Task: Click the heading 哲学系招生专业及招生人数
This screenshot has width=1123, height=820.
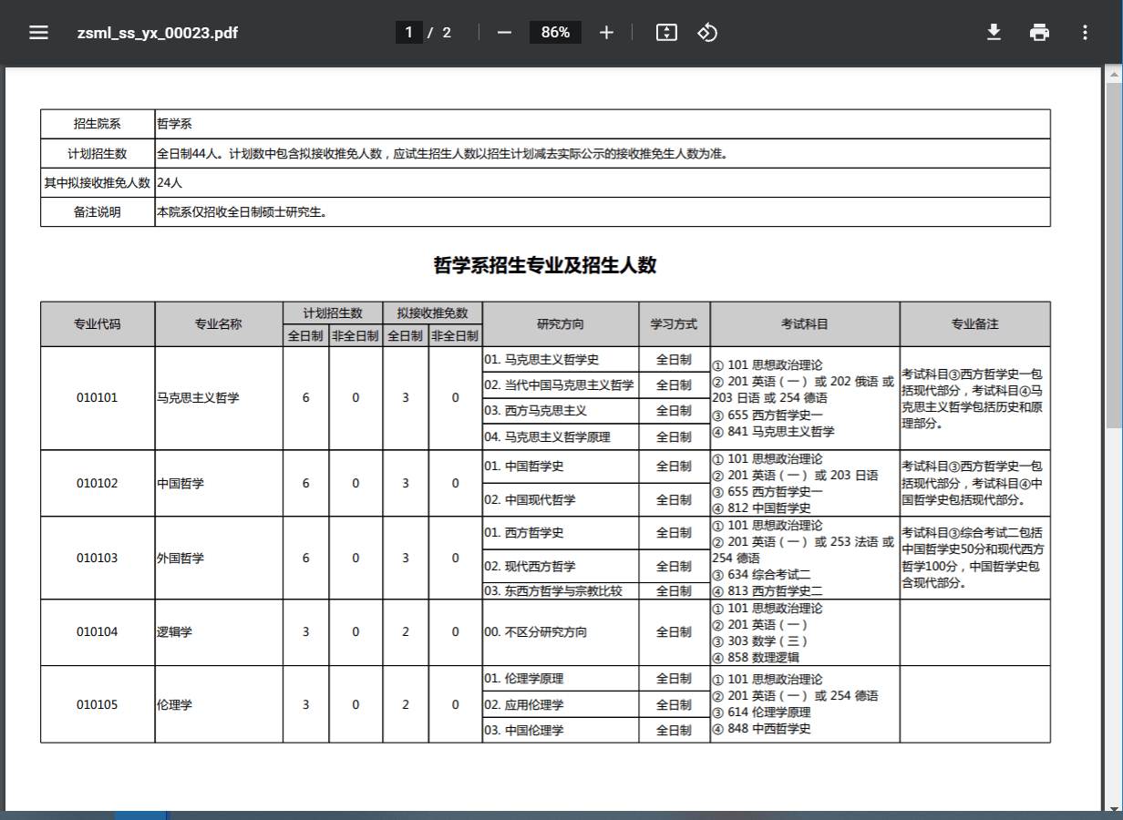Action: [x=545, y=265]
